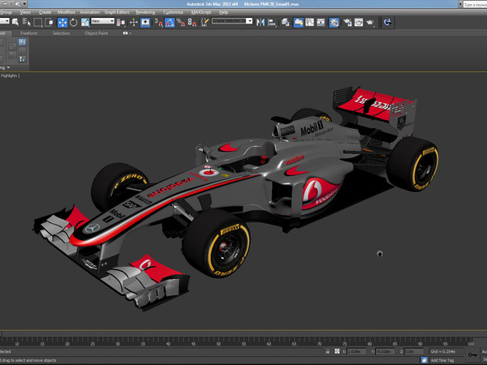The width and height of the screenshot is (487, 365).
Task: Toggle Absolute/Offset transform type-in mode
Action: tap(337, 351)
